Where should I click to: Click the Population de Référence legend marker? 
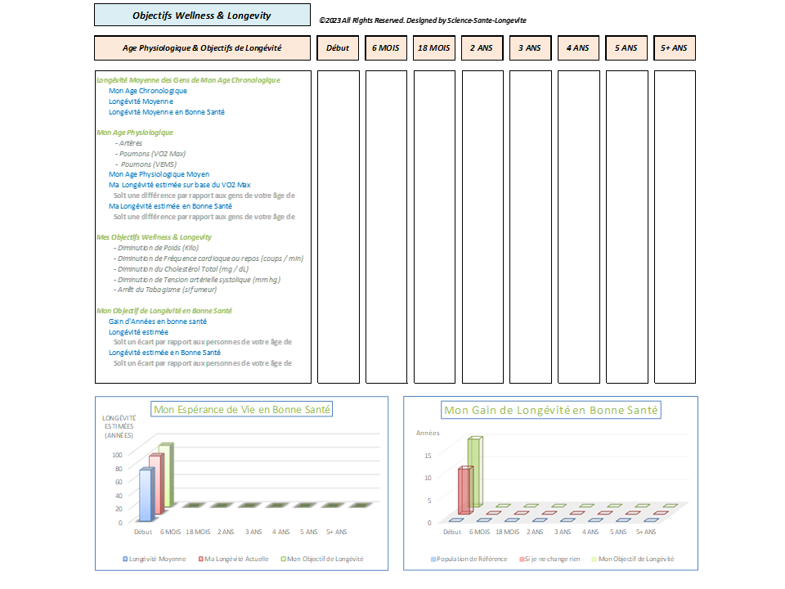tap(433, 559)
